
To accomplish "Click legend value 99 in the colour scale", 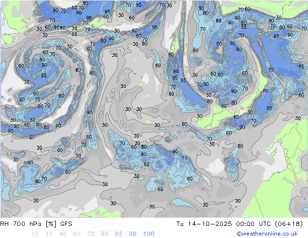I will click(x=133, y=234).
